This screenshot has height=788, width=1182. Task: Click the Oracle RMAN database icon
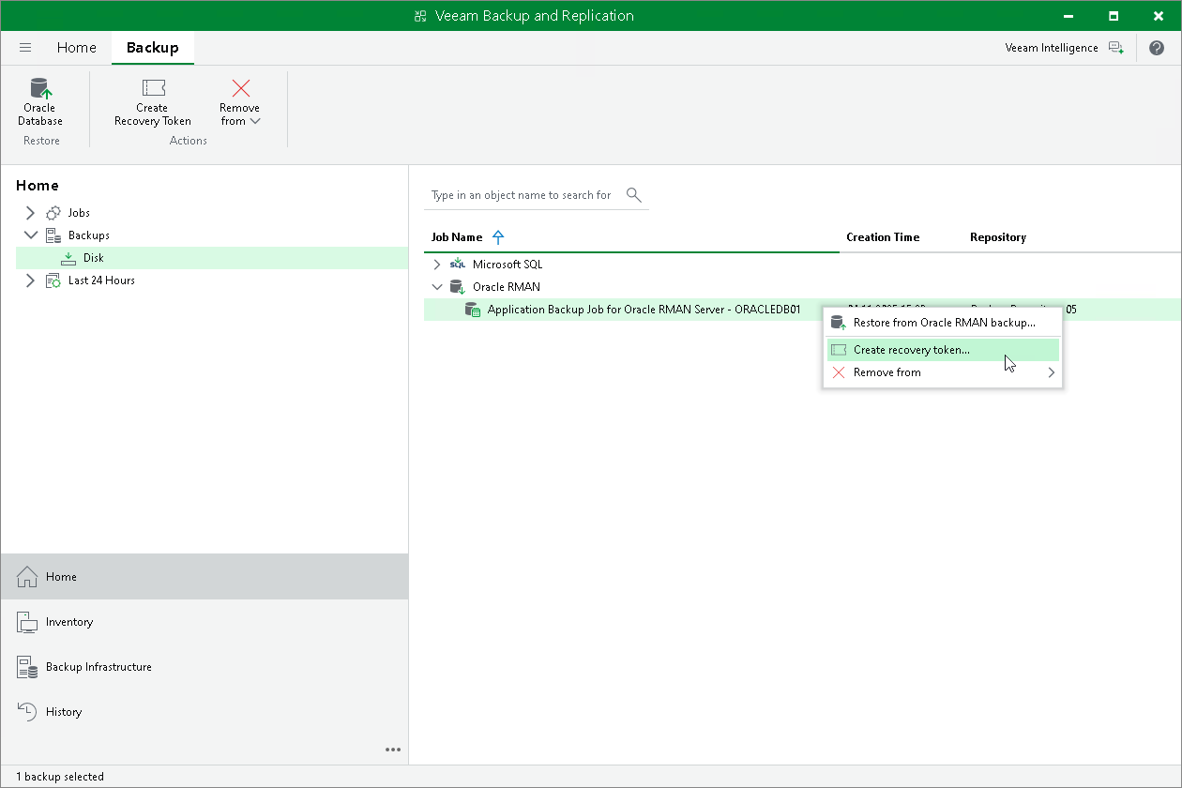pyautogui.click(x=457, y=287)
